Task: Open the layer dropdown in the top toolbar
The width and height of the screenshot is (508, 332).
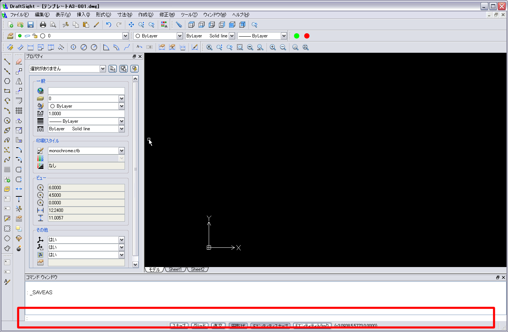Action: [x=125, y=36]
